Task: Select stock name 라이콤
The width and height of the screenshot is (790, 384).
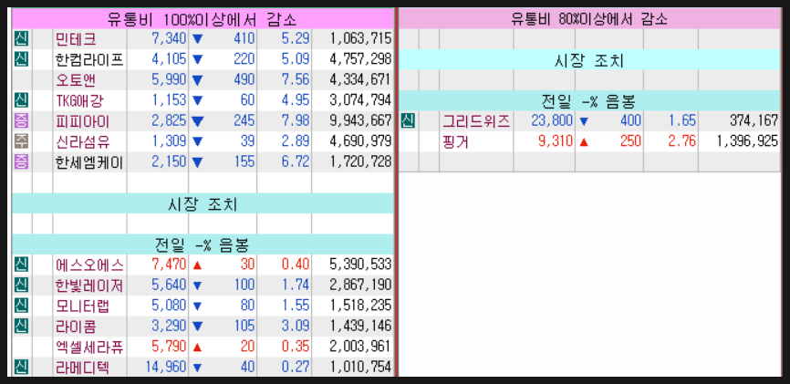Action: point(76,326)
